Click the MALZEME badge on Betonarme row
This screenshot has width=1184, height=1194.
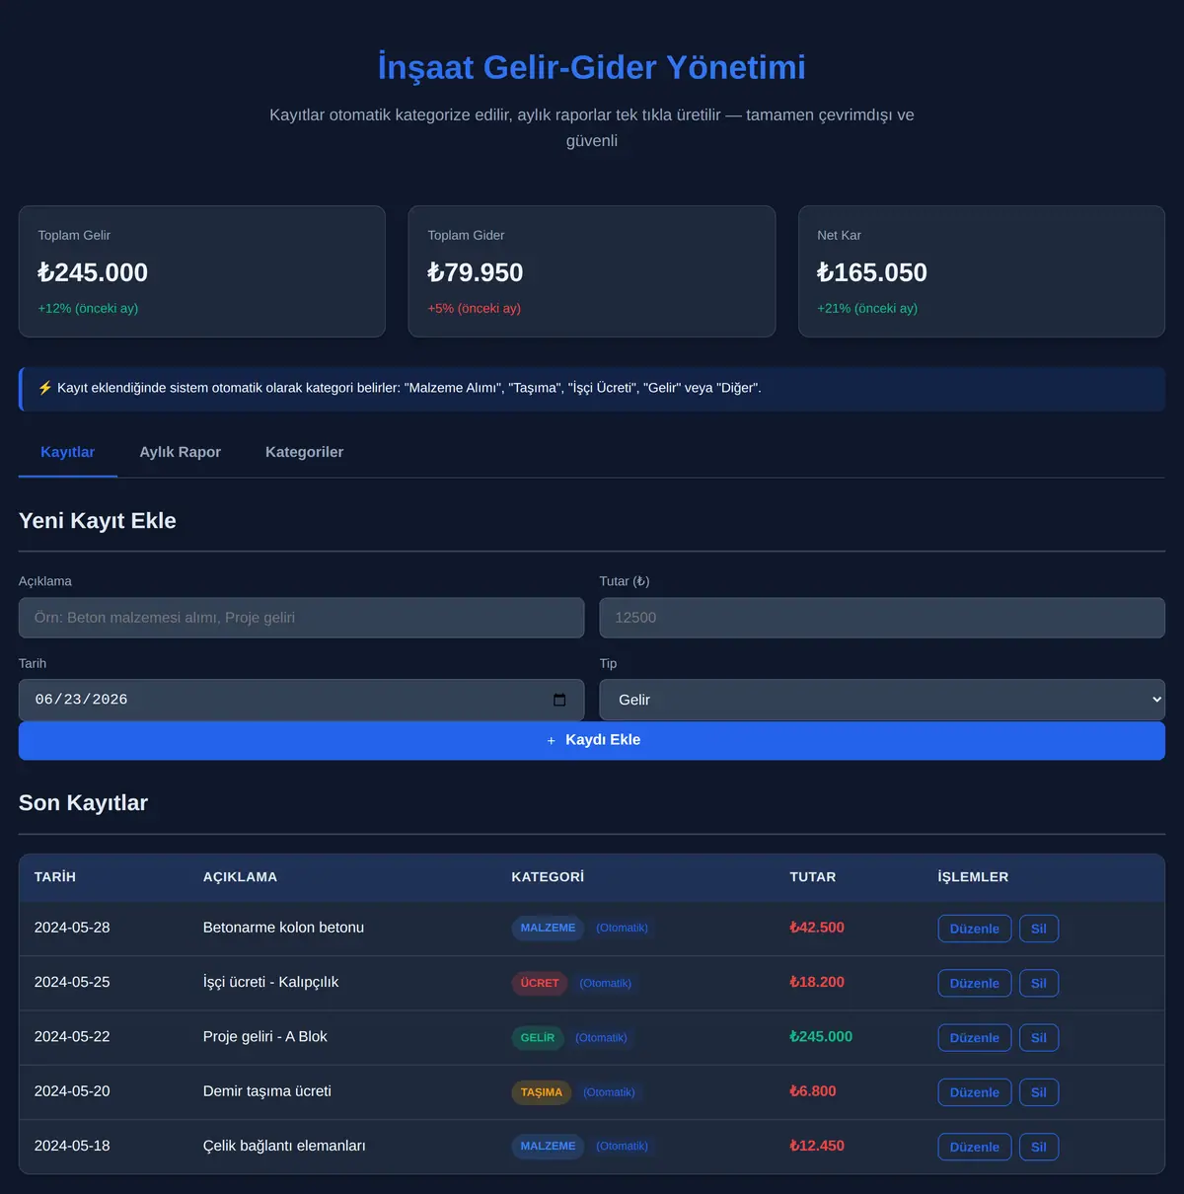coord(549,929)
